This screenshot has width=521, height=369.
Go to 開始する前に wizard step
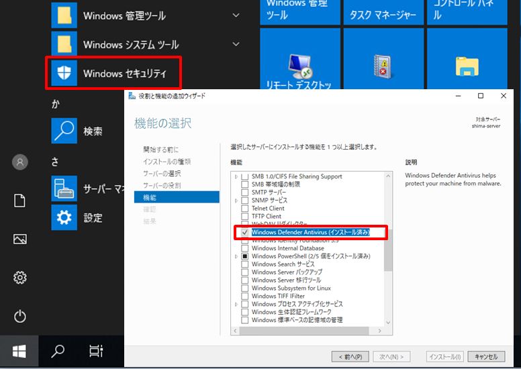[x=161, y=150]
